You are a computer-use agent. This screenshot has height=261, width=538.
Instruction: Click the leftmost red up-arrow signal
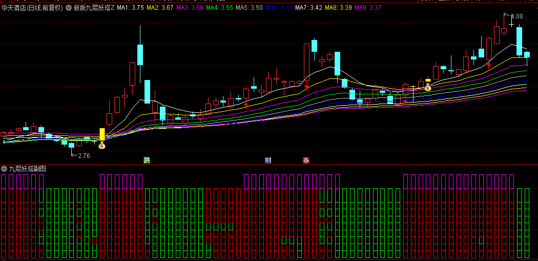coord(246,105)
